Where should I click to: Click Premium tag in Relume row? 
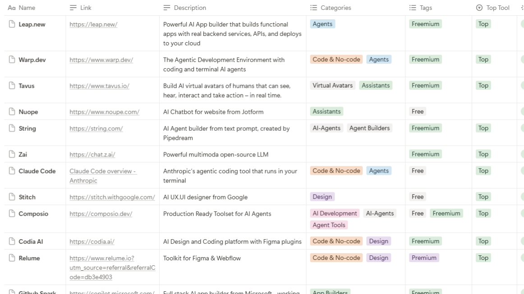pos(424,258)
